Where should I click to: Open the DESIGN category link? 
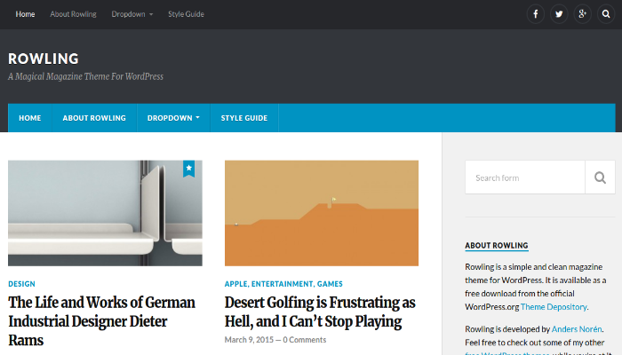22,284
